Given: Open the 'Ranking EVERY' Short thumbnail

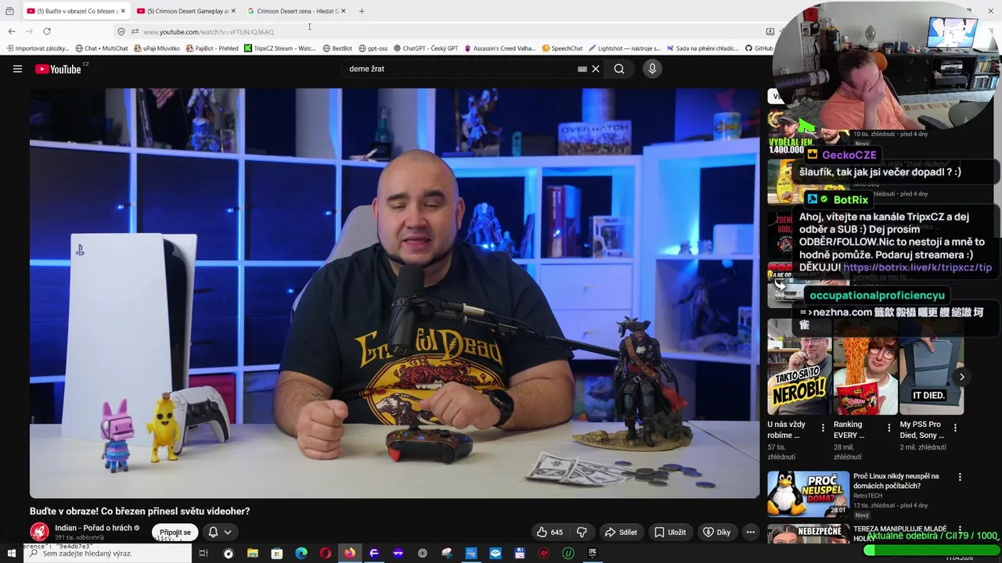Looking at the screenshot, I should pyautogui.click(x=865, y=366).
